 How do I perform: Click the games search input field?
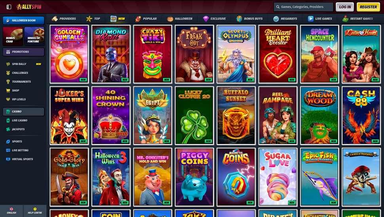pyautogui.click(x=303, y=7)
